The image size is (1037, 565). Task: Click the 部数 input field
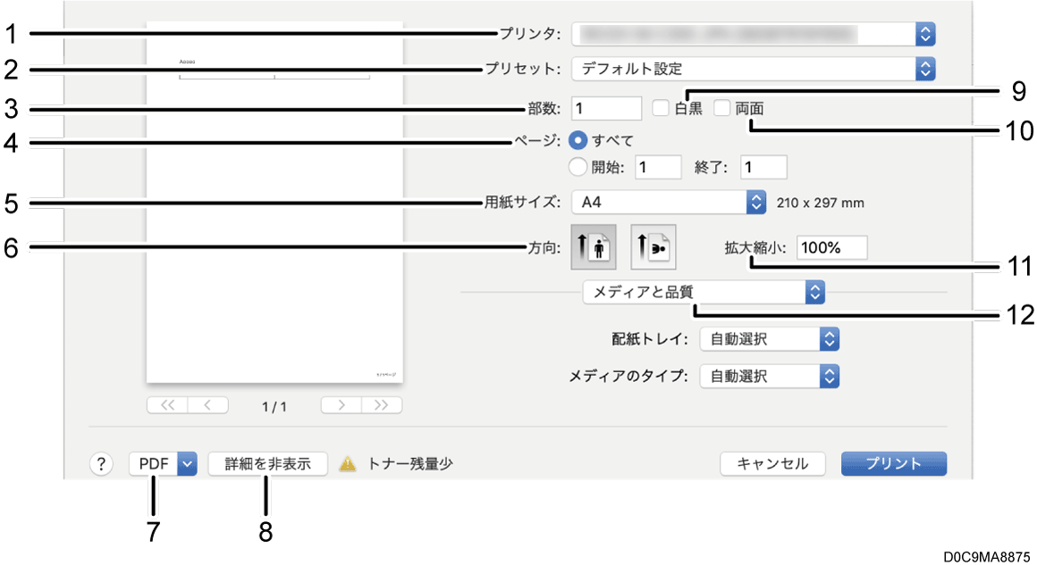pyautogui.click(x=606, y=107)
